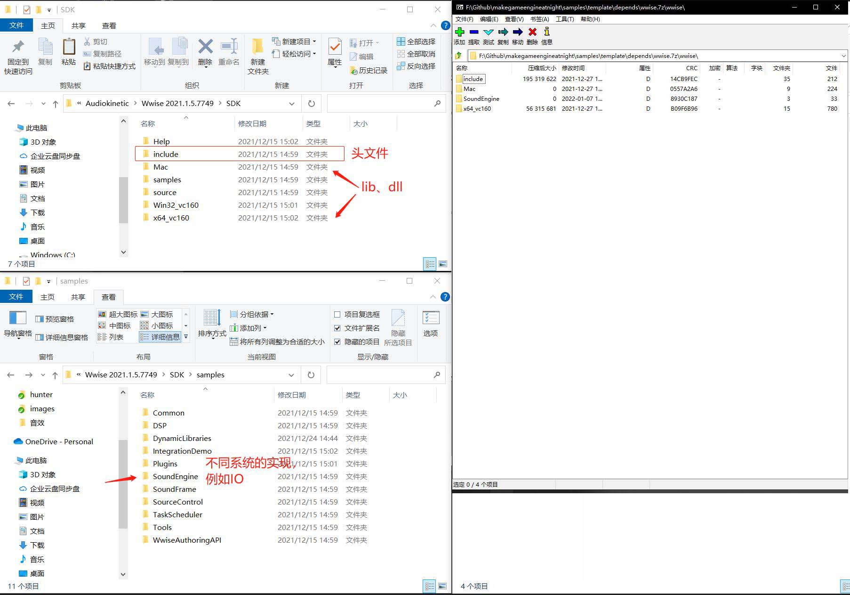This screenshot has width=850, height=595.
Task: Select Small icons (小图标) layout
Action: pos(157,326)
